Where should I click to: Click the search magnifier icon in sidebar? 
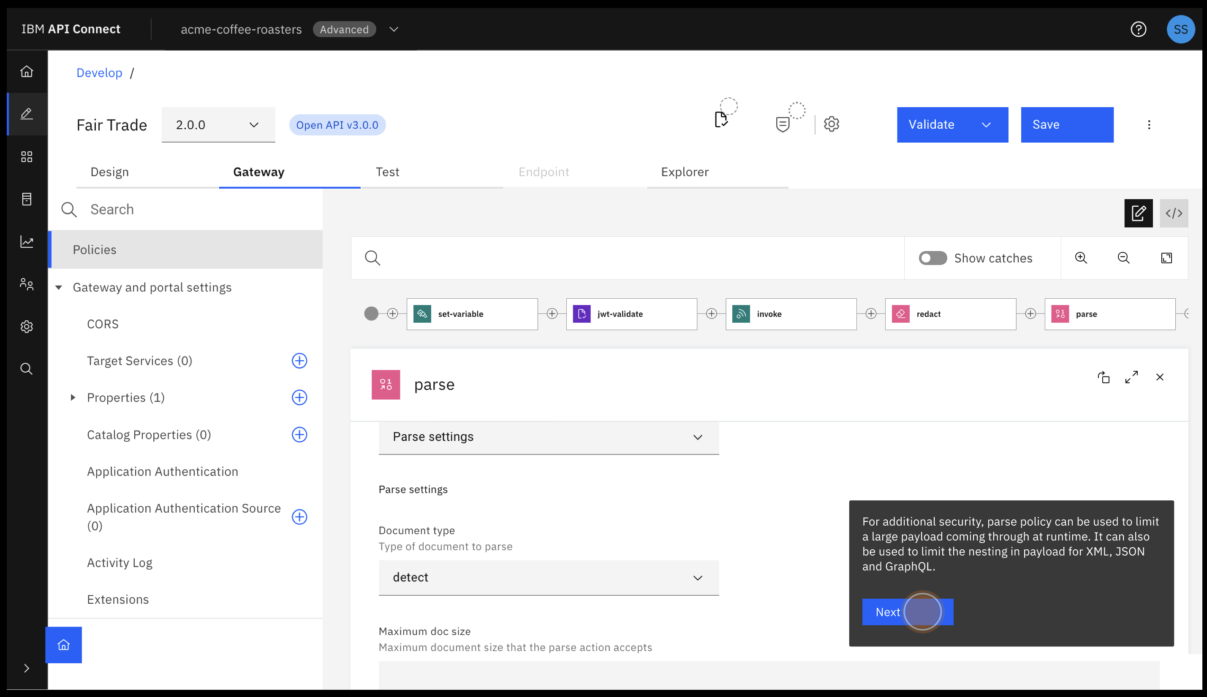[x=27, y=368]
